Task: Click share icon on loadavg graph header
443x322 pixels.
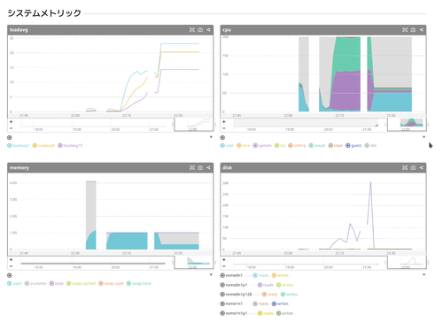Action: pos(208,30)
